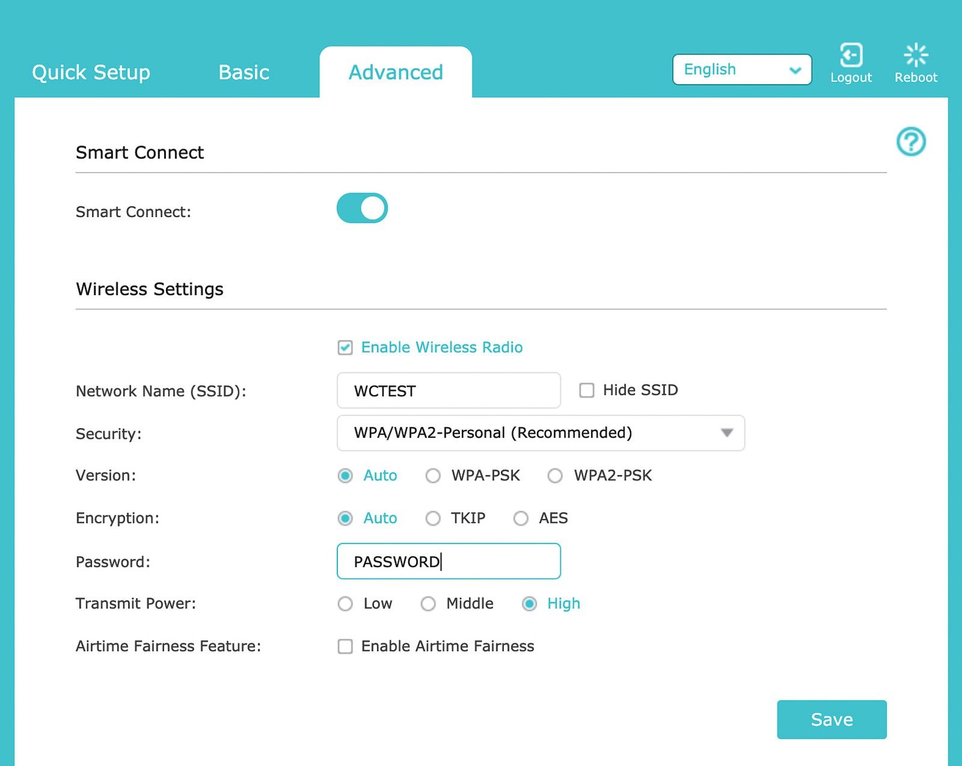Screen dimensions: 962x766
Task: Click the Logout icon
Action: click(851, 55)
